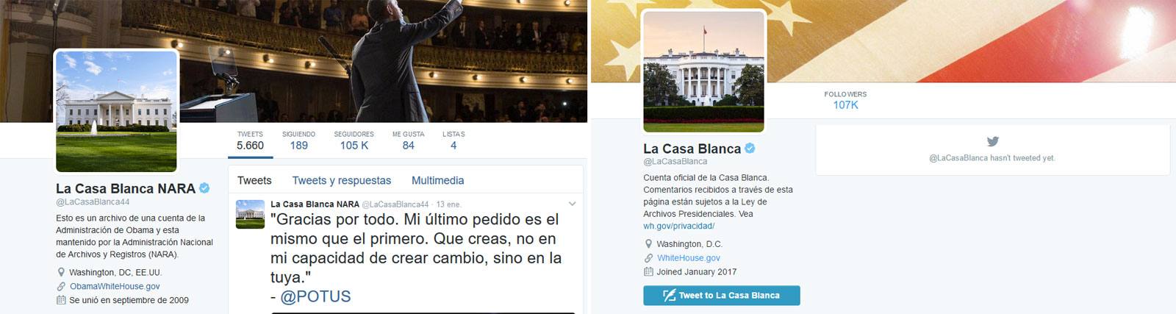Open the Siguiendo 189 count
1176x314 pixels.
click(x=298, y=140)
